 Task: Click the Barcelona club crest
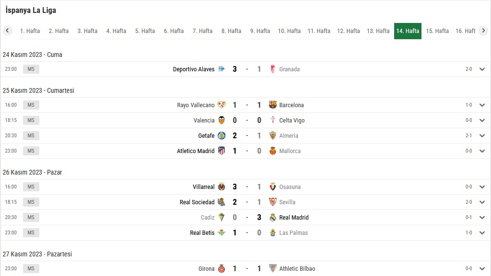273,105
